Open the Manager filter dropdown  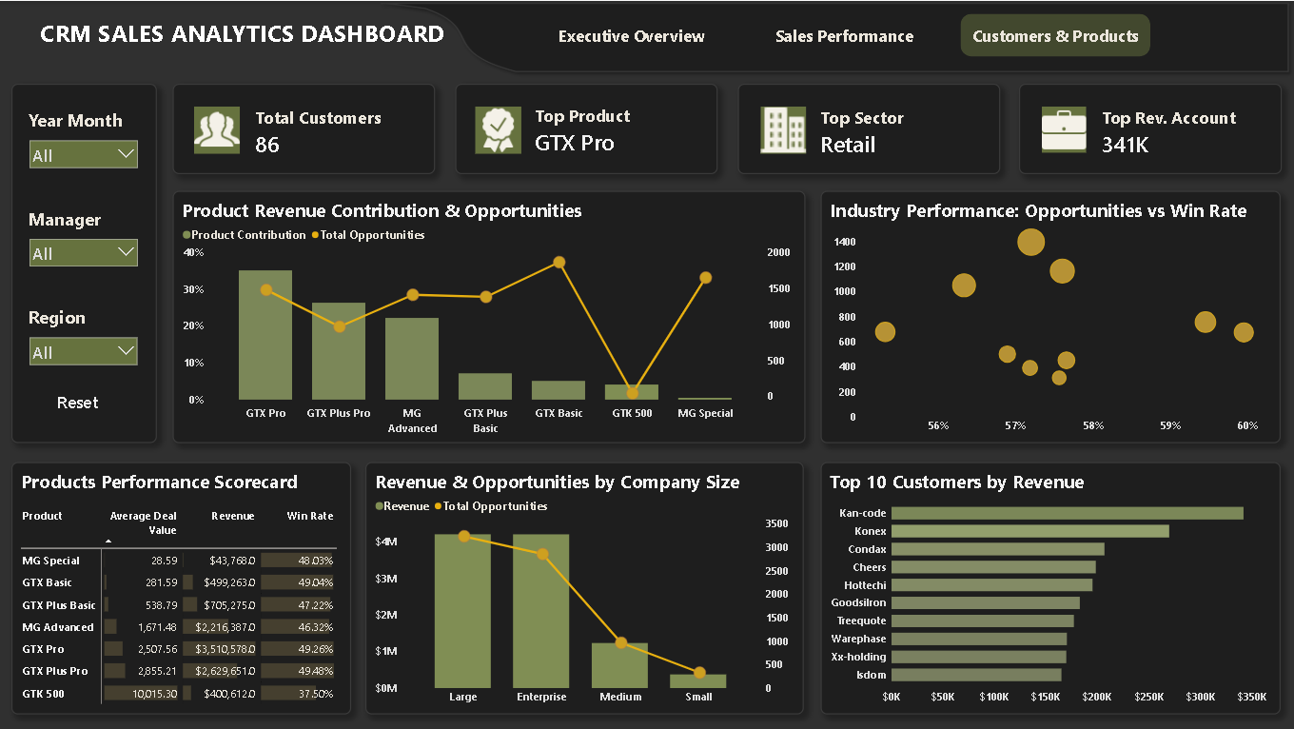point(84,253)
